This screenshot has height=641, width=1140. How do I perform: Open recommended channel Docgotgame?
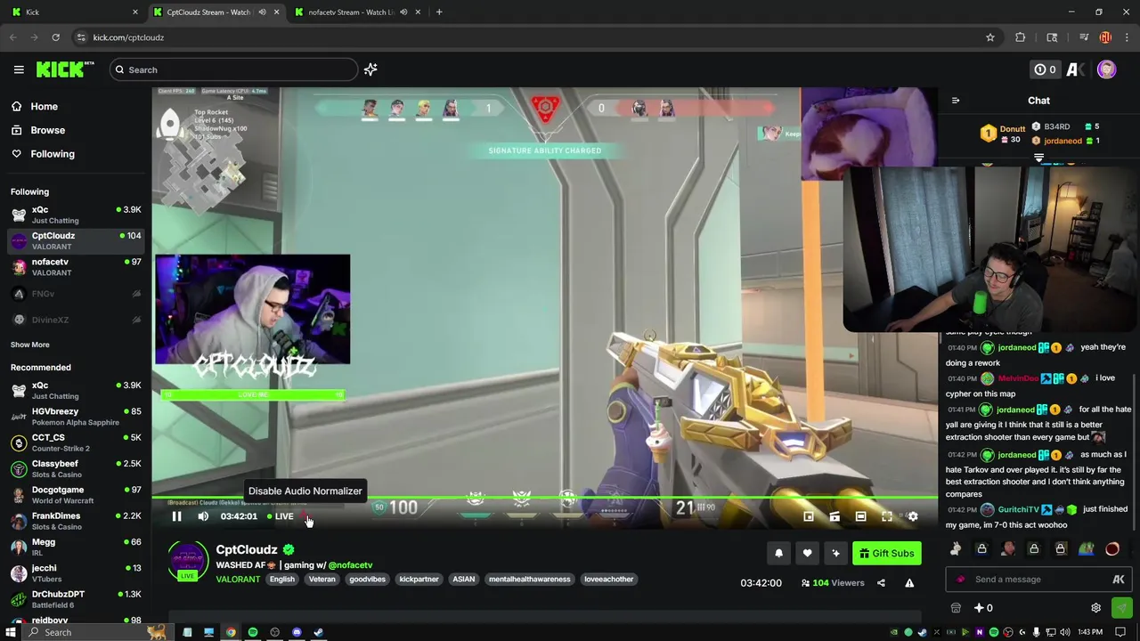(76, 495)
